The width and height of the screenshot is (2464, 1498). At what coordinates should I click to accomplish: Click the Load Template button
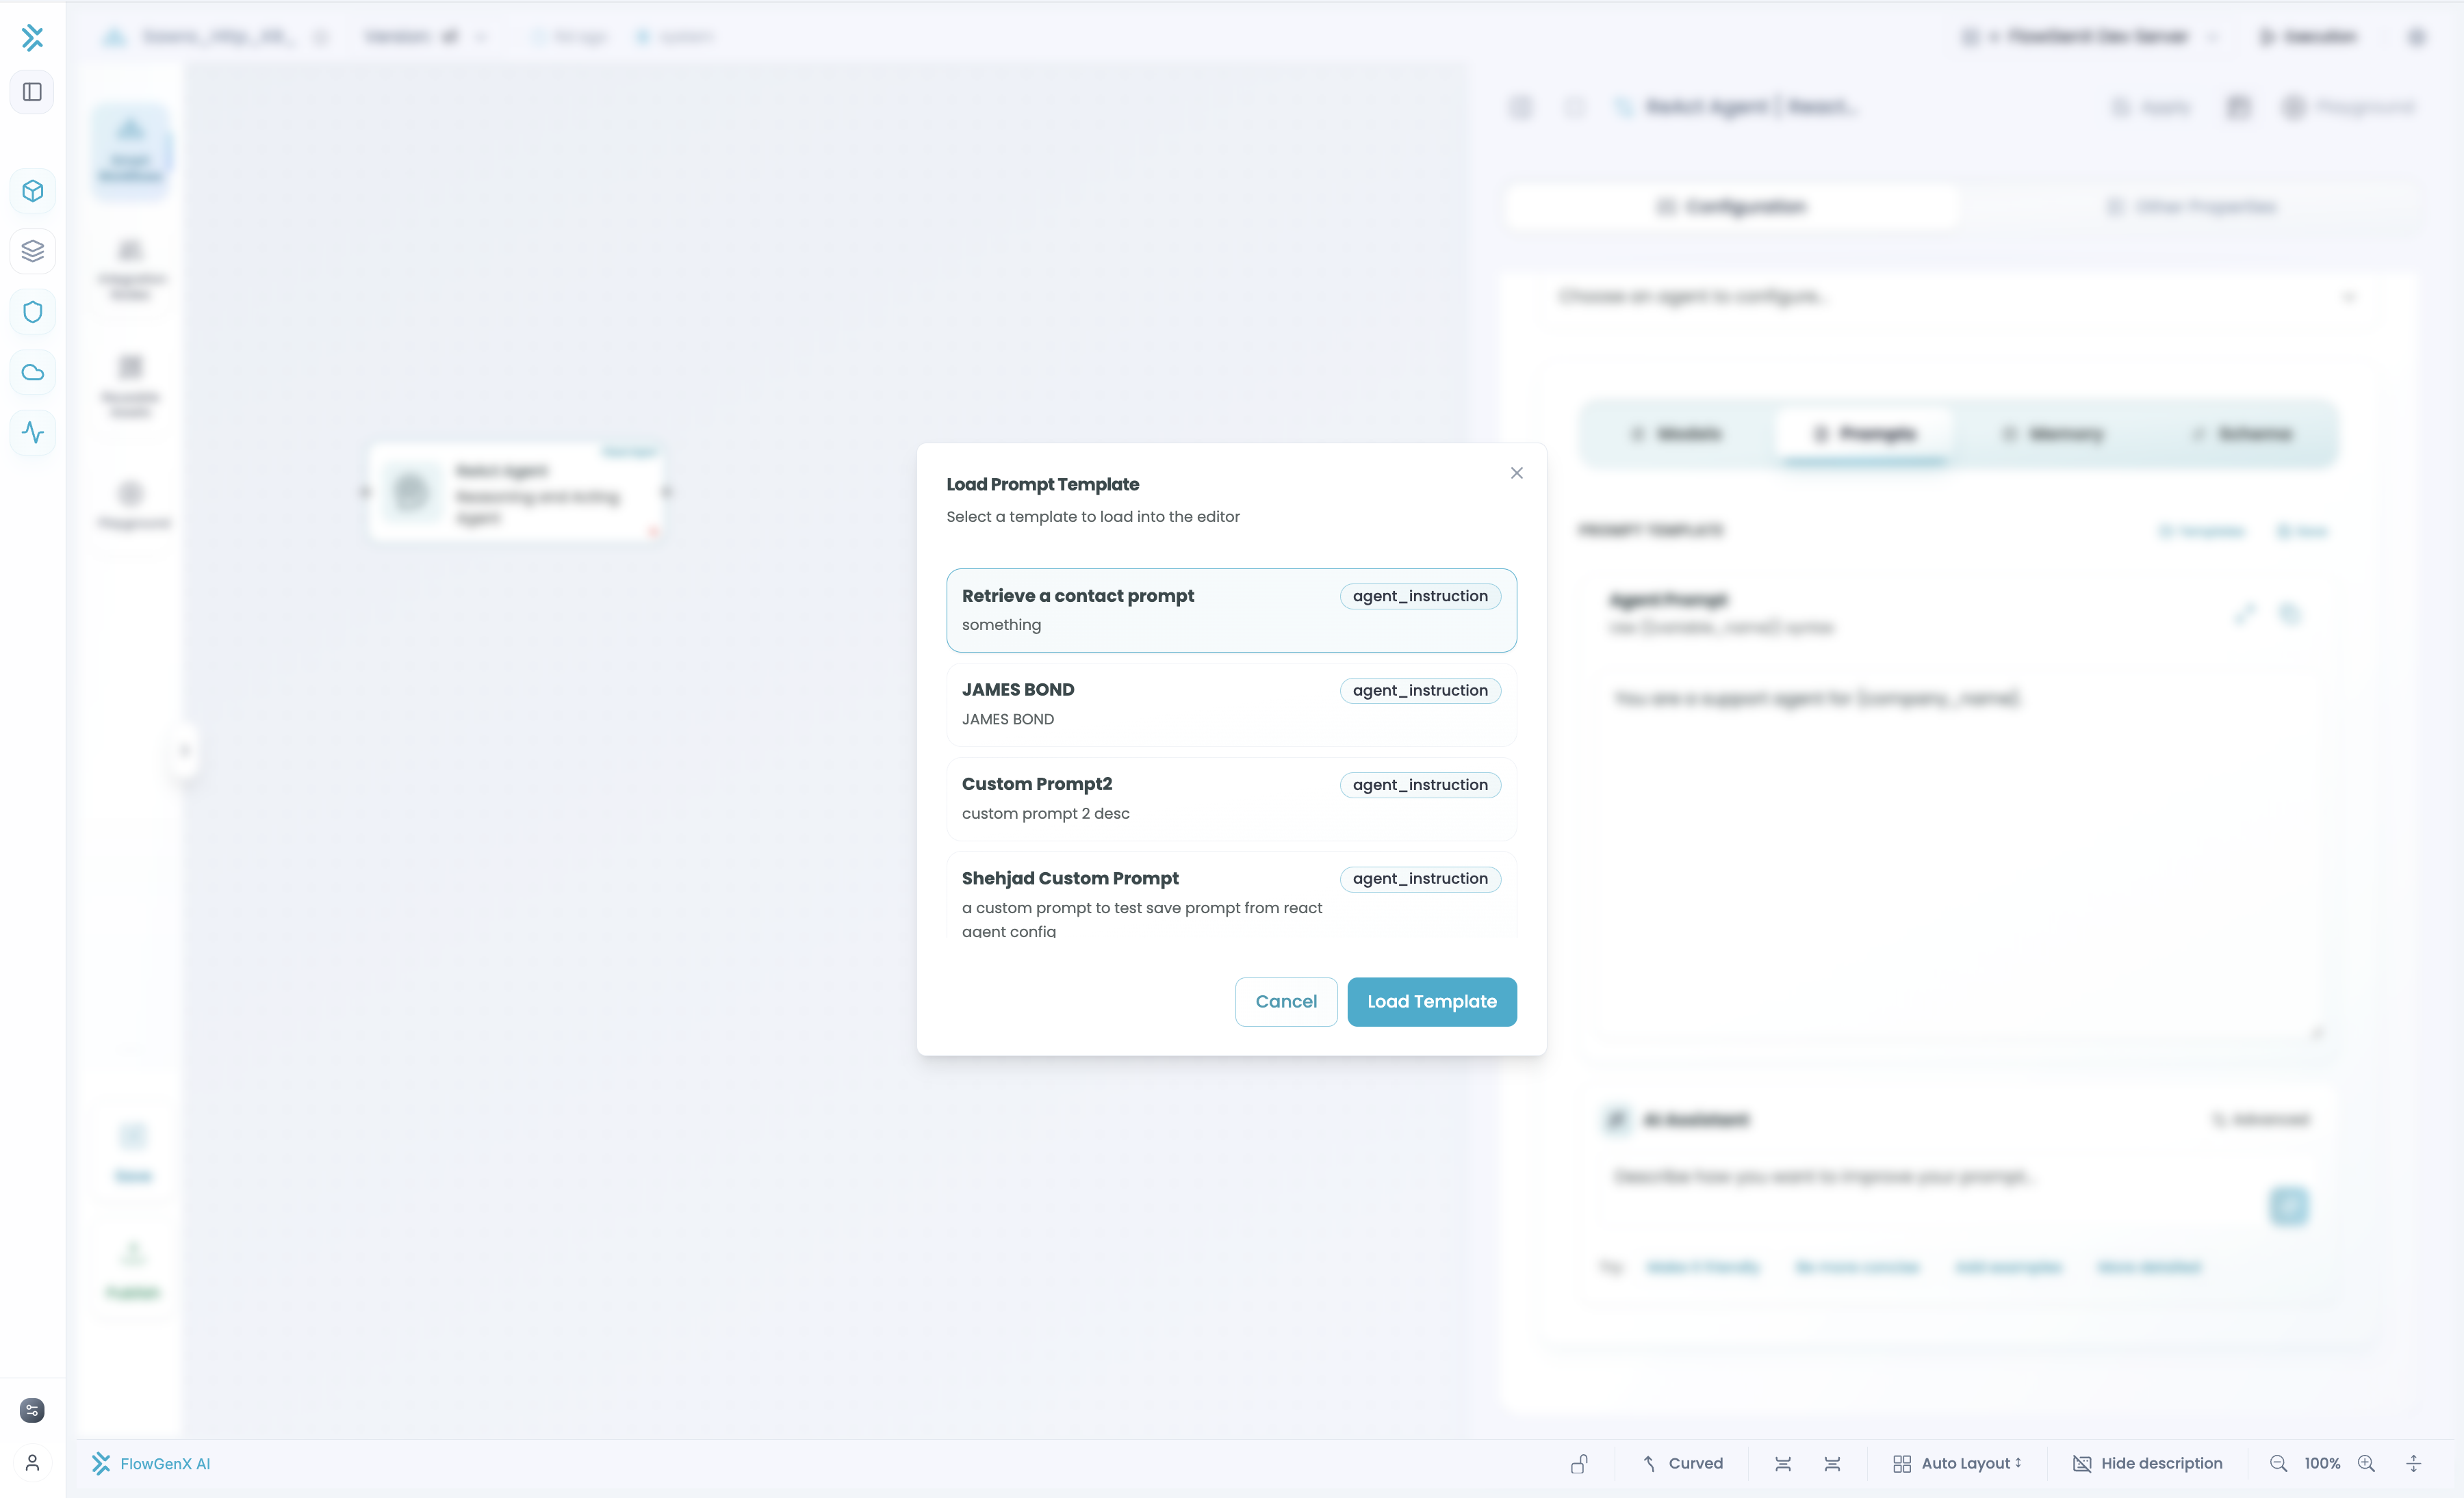point(1431,1001)
